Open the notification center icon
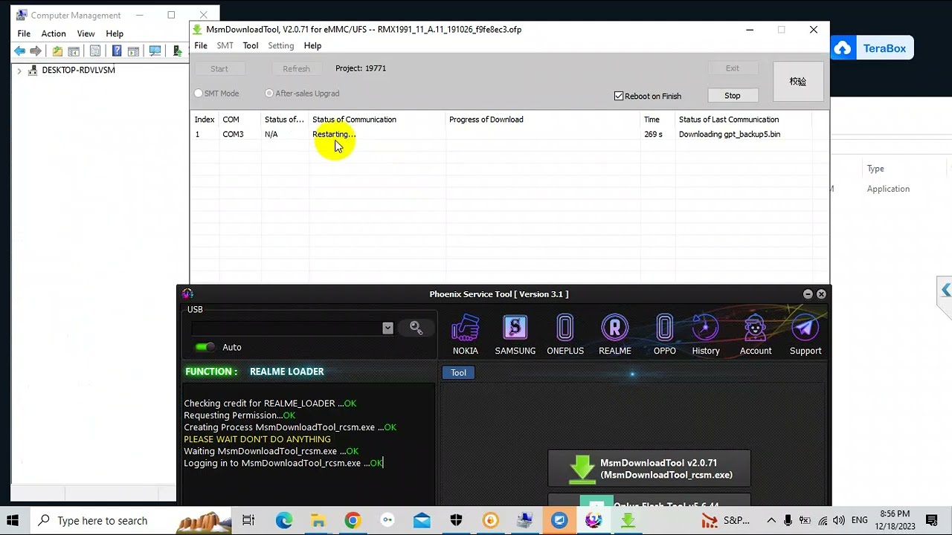 point(931,520)
